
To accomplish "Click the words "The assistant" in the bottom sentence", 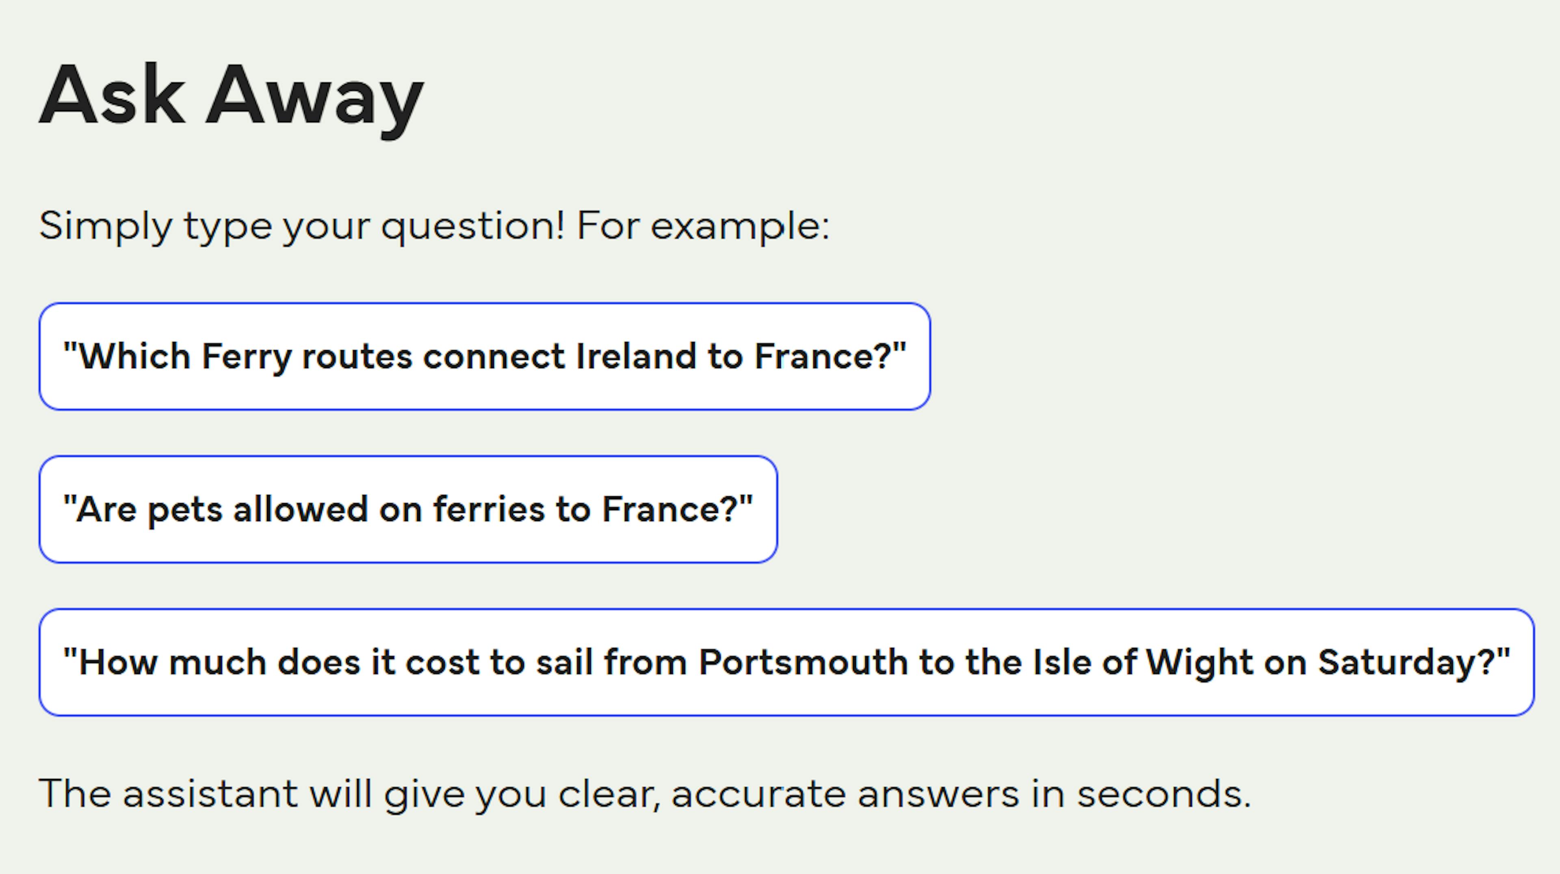I will pyautogui.click(x=167, y=793).
